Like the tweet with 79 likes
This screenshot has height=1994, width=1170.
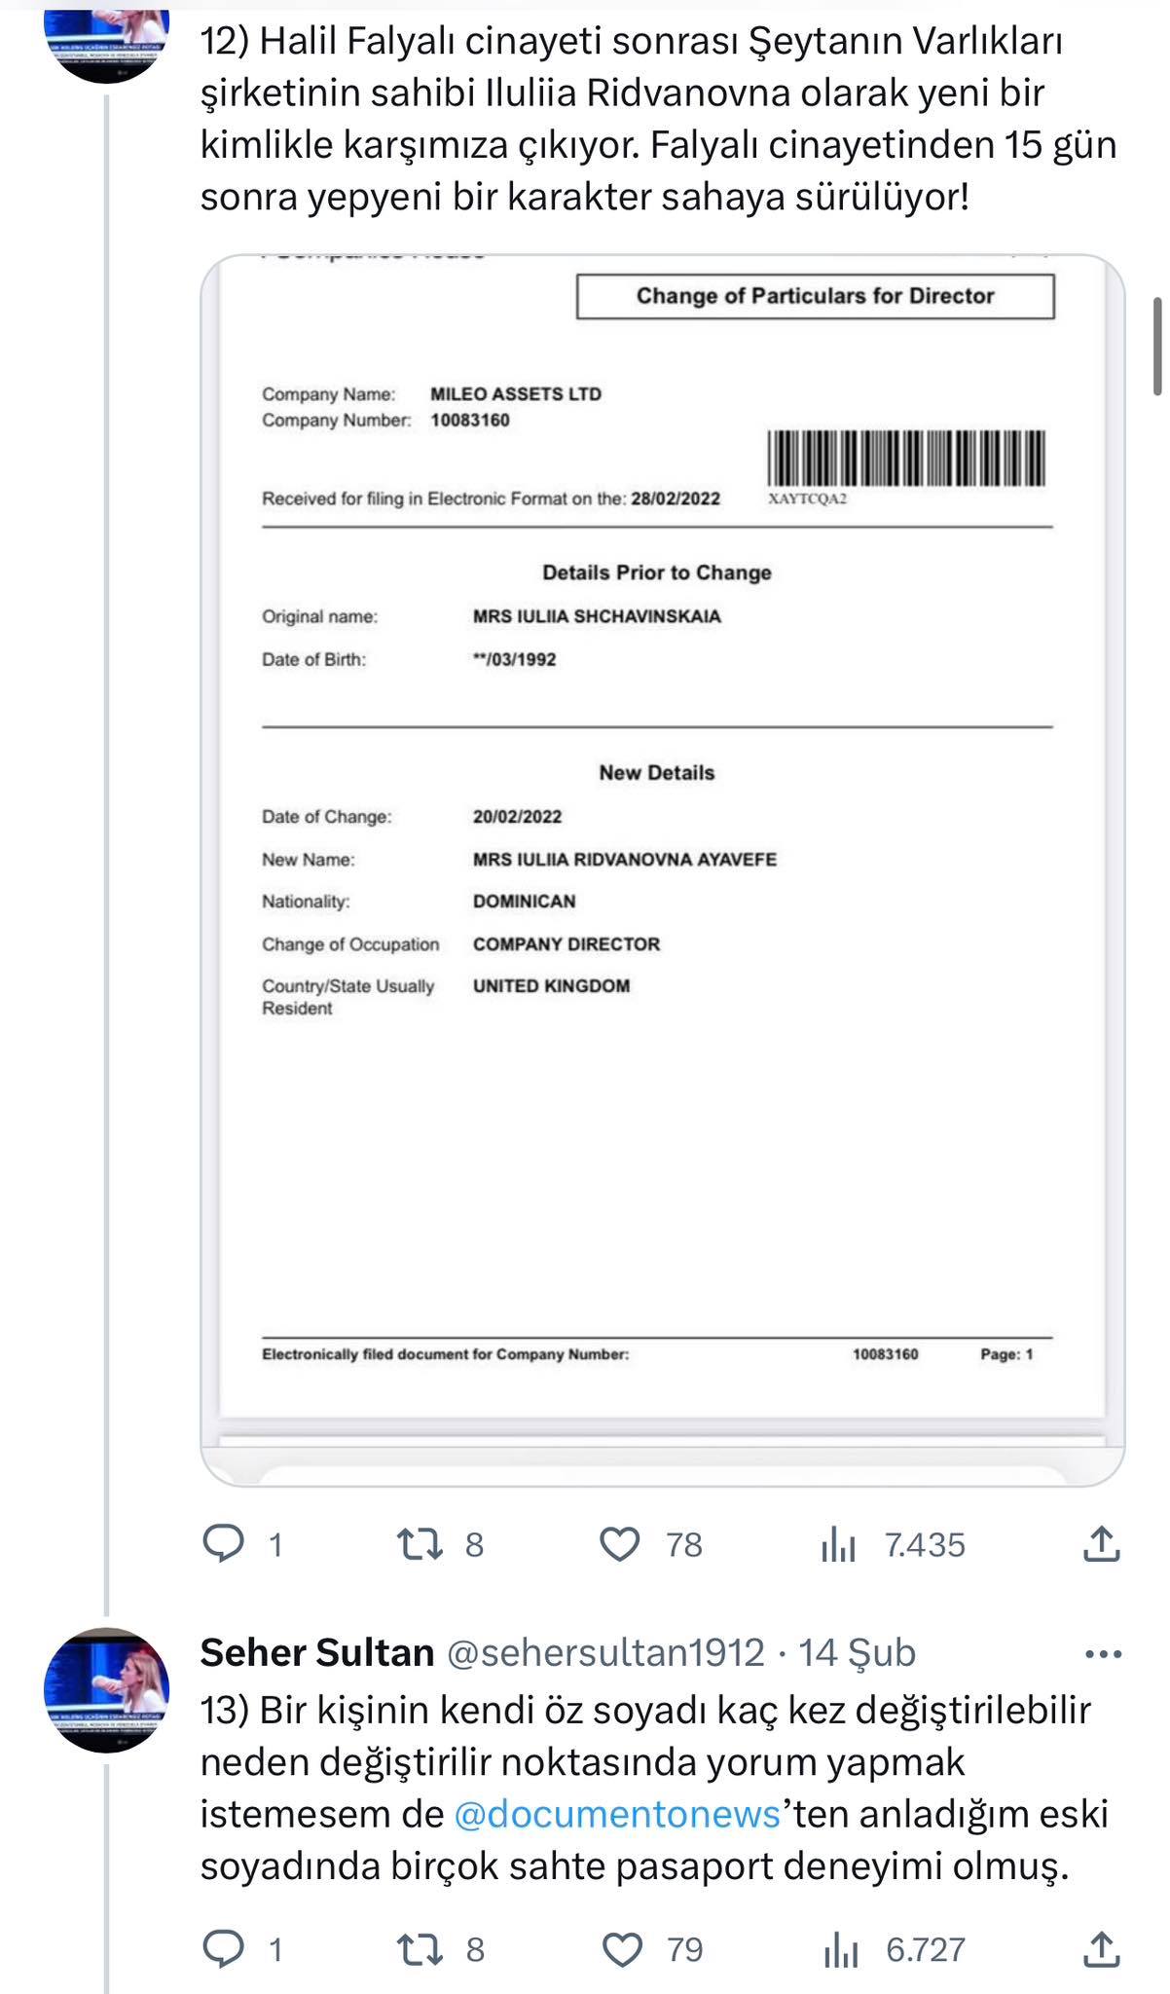pos(622,1948)
